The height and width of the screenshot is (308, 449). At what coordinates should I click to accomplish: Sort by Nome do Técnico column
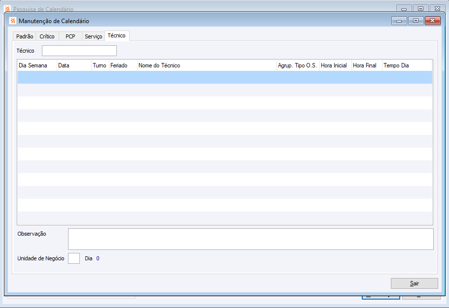coord(207,65)
